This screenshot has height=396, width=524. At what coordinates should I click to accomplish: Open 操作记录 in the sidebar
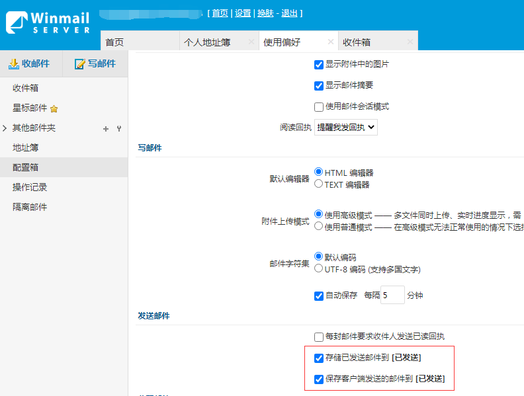[x=30, y=187]
